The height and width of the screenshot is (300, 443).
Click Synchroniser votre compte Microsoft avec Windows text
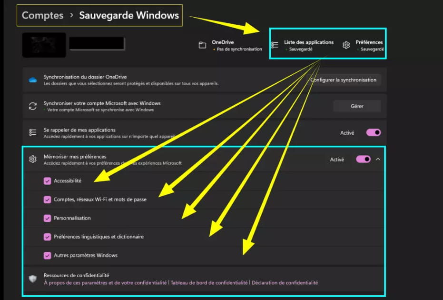pyautogui.click(x=102, y=103)
